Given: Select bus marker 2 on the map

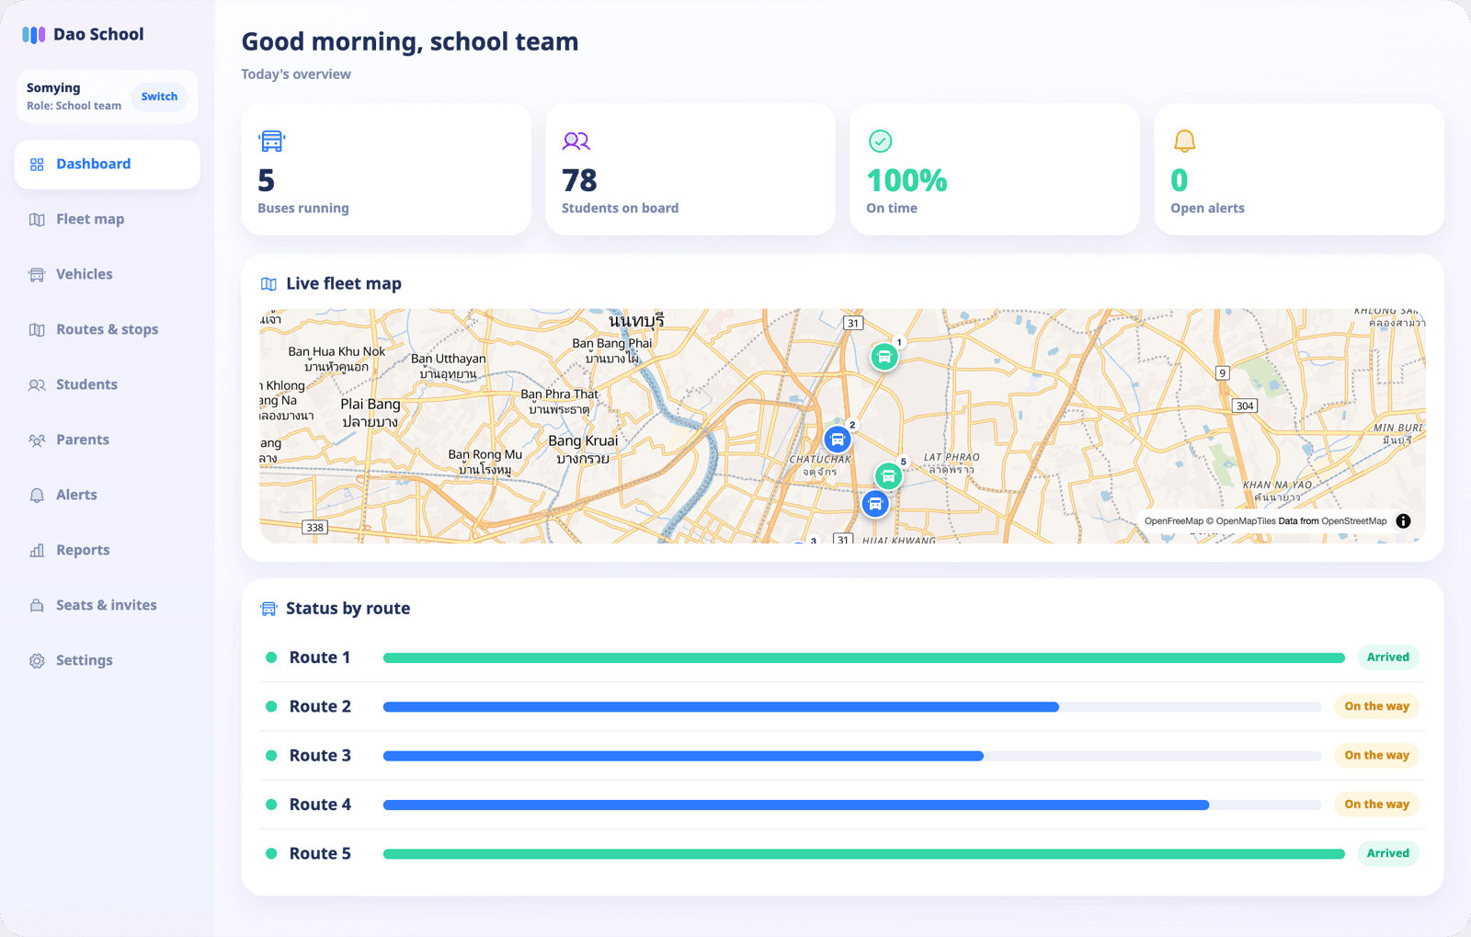Looking at the screenshot, I should click(838, 440).
